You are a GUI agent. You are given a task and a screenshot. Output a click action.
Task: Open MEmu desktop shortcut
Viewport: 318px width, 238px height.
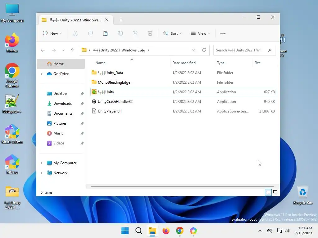pyautogui.click(x=12, y=165)
